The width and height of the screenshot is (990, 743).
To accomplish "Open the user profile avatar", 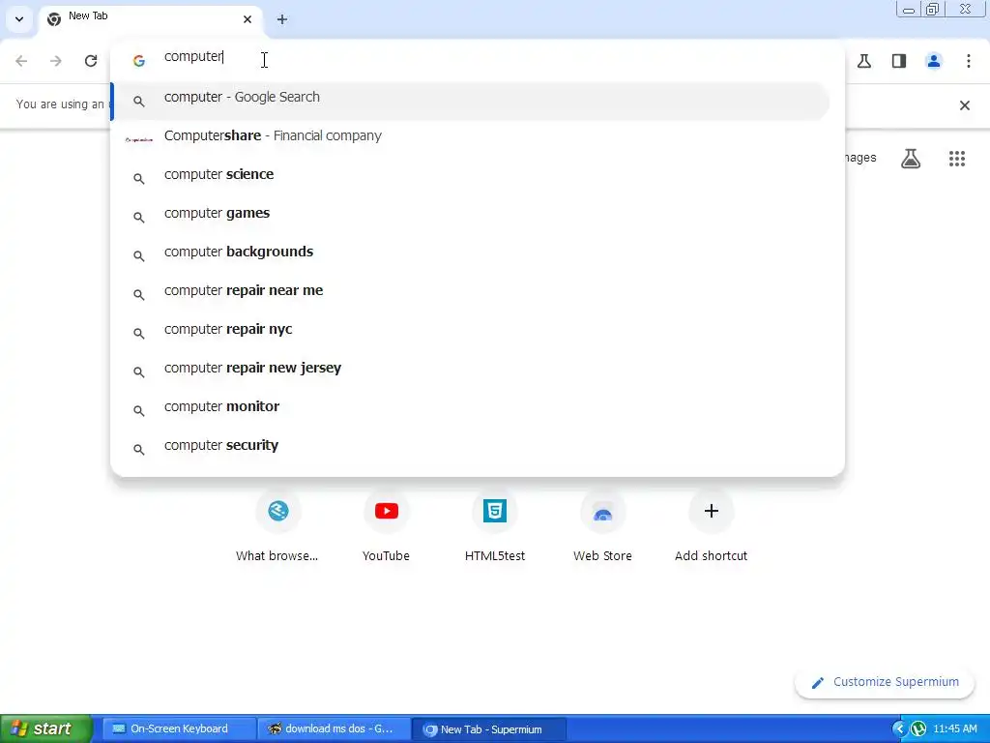I will (x=934, y=61).
